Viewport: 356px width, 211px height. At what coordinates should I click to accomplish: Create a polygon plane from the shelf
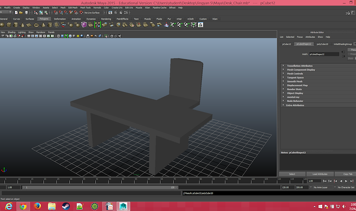coord(29,25)
